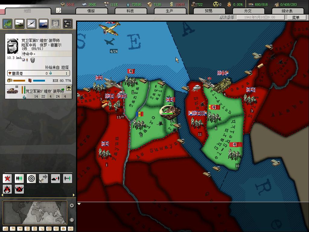Open the 贸易 trade tab
Screen dimensions: 309x232
point(209,11)
